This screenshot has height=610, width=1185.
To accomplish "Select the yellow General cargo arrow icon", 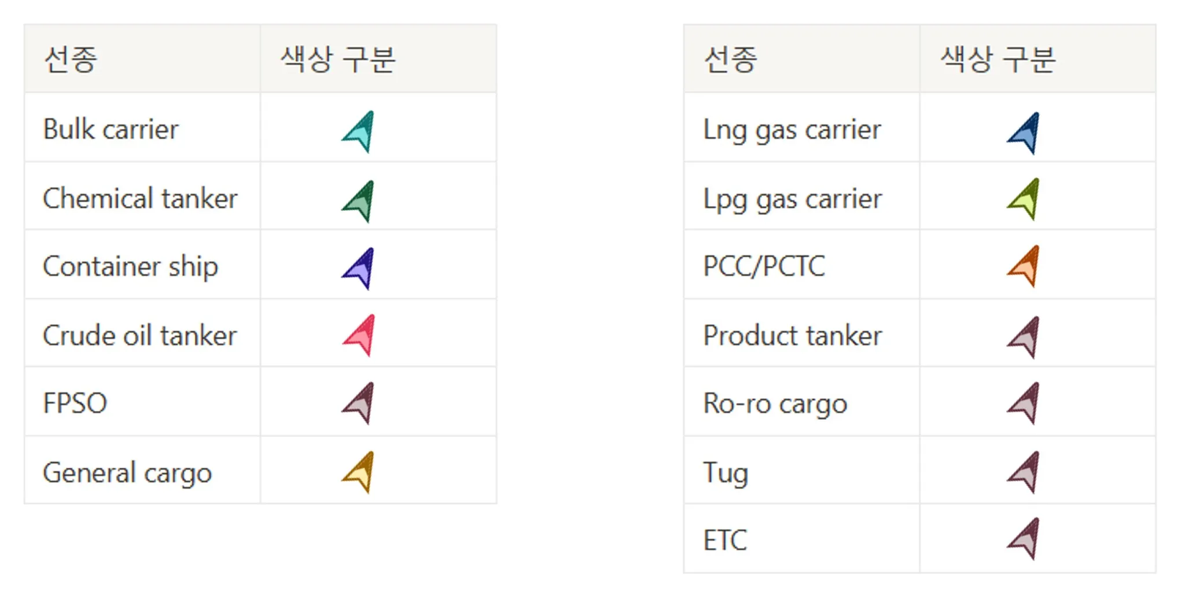I will coord(360,472).
